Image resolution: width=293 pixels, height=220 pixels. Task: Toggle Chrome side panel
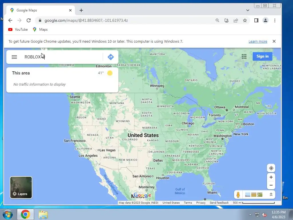256,20
